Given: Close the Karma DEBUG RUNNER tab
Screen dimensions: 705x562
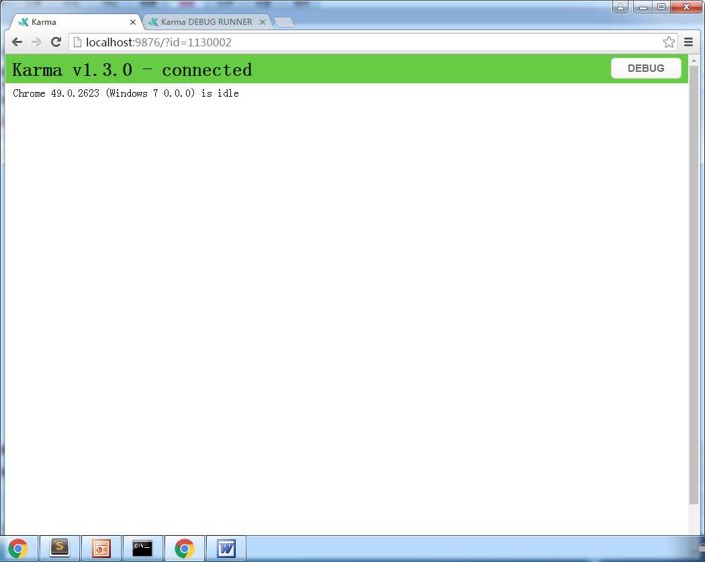Looking at the screenshot, I should [x=263, y=22].
